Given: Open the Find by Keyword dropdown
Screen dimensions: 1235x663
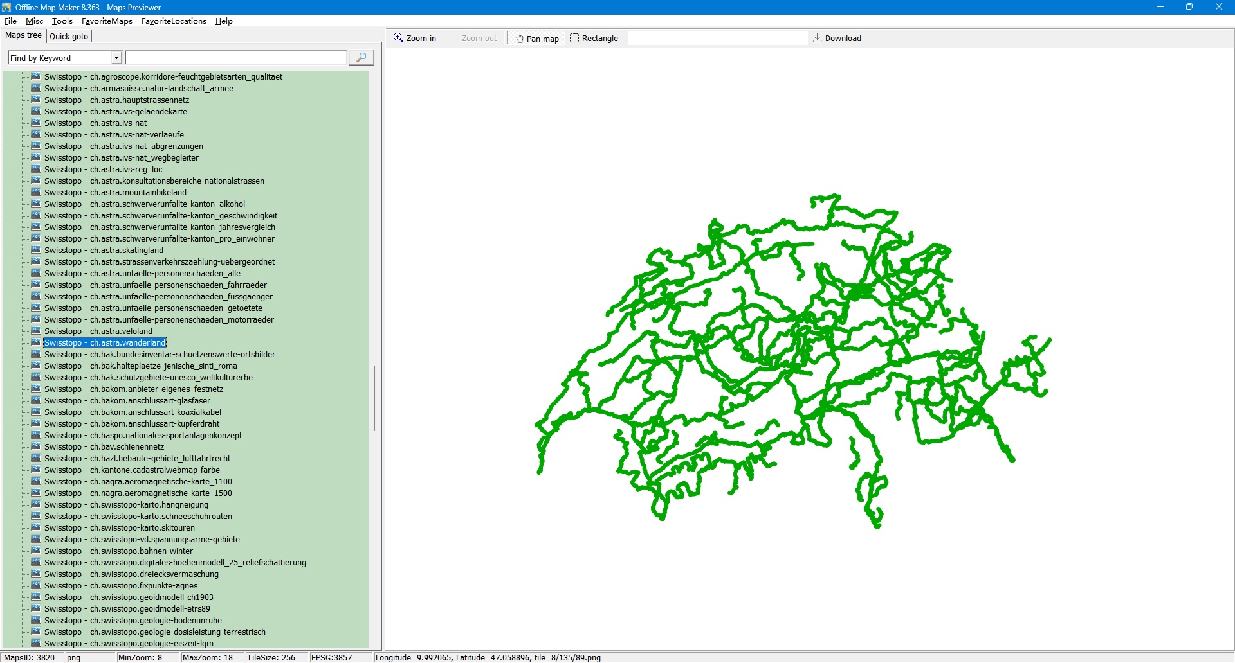Looking at the screenshot, I should tap(116, 58).
